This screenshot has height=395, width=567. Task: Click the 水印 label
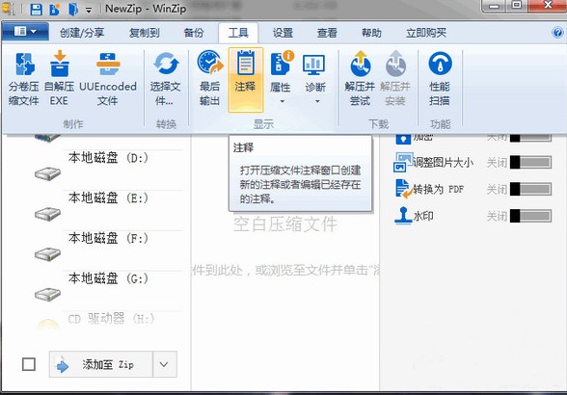[423, 216]
